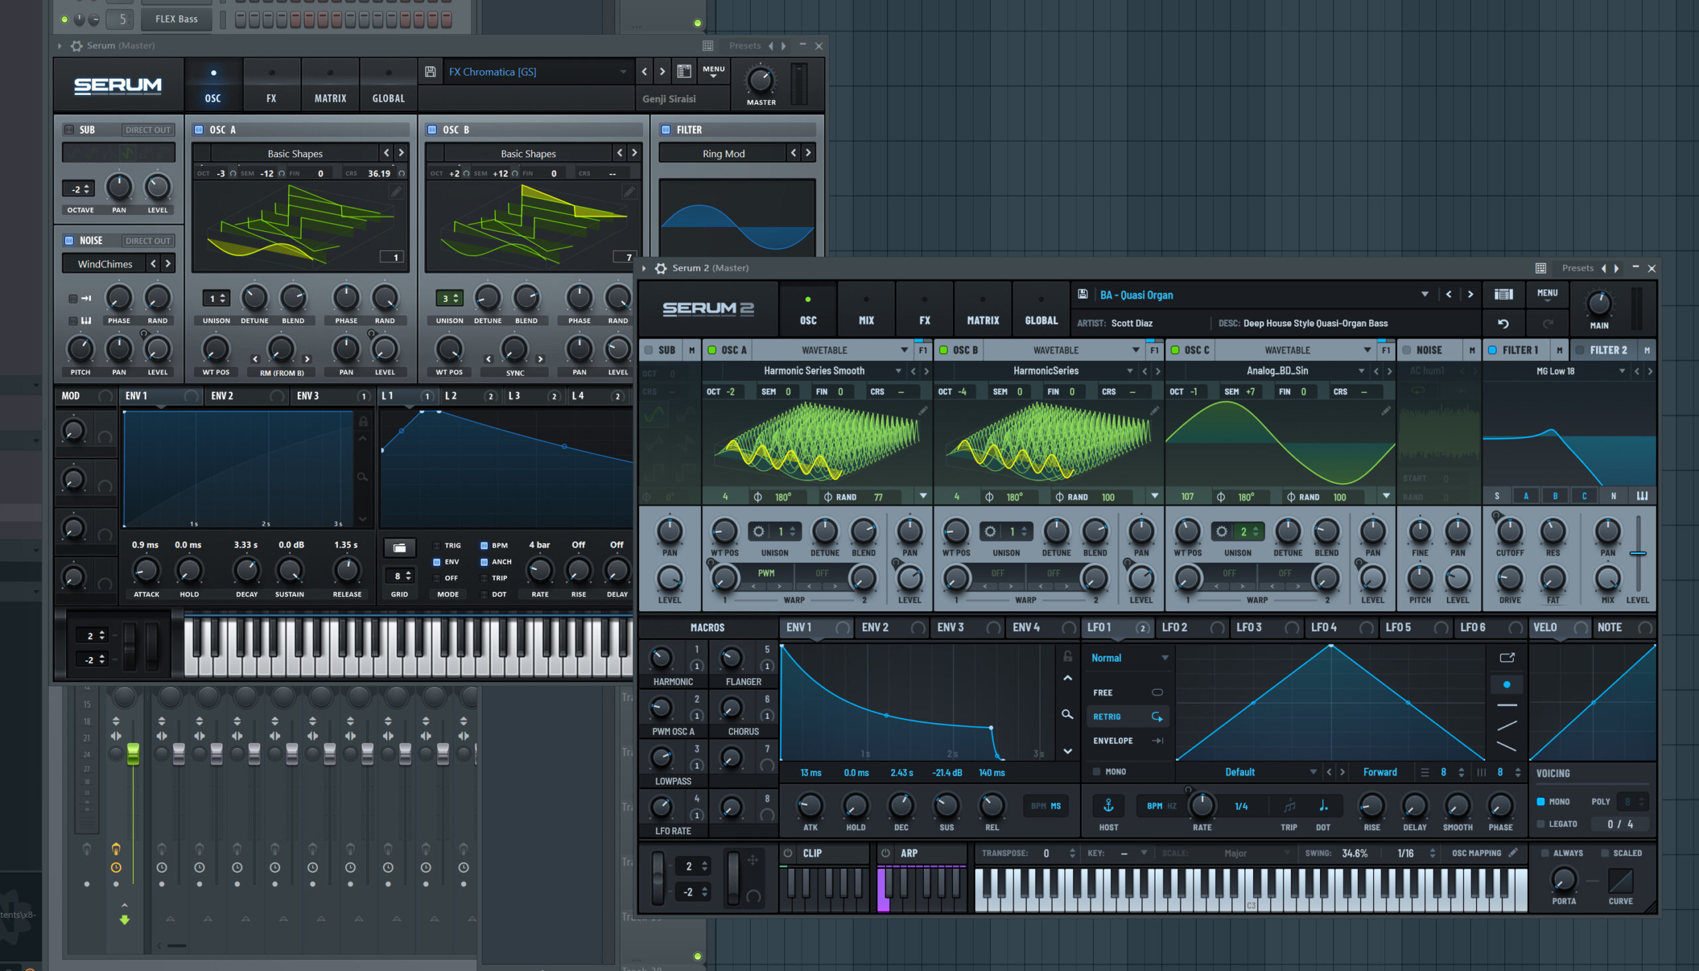
Task: Click the LFO 1 triplet note icon
Action: click(x=1289, y=806)
